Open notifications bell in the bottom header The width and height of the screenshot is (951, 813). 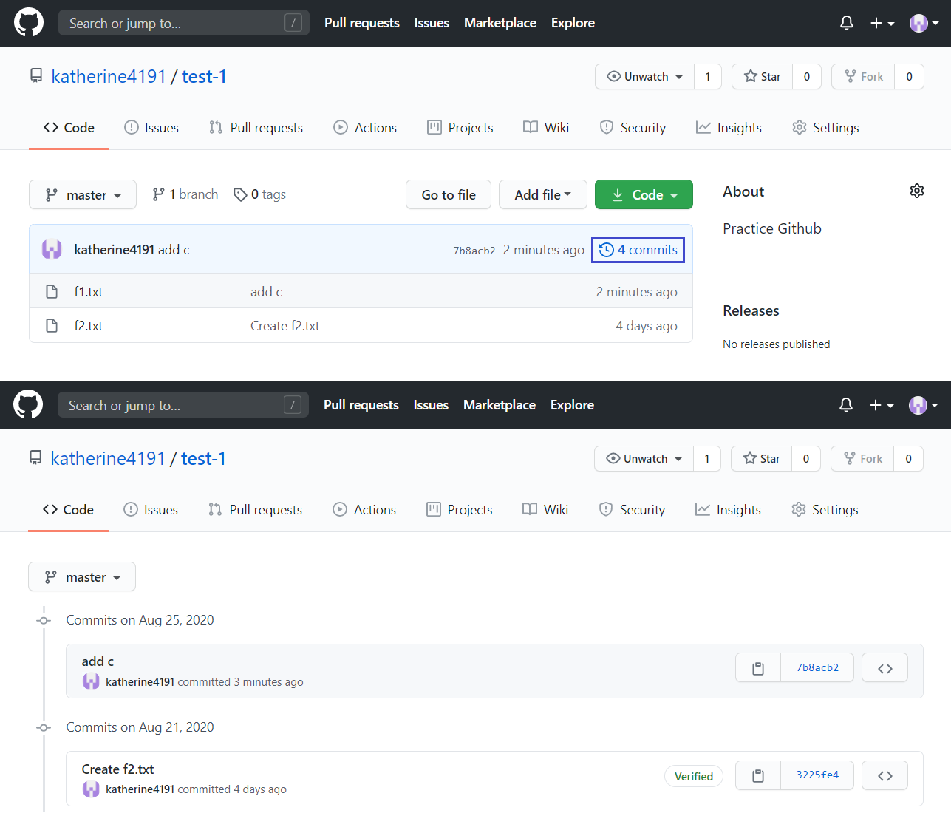[x=846, y=405]
